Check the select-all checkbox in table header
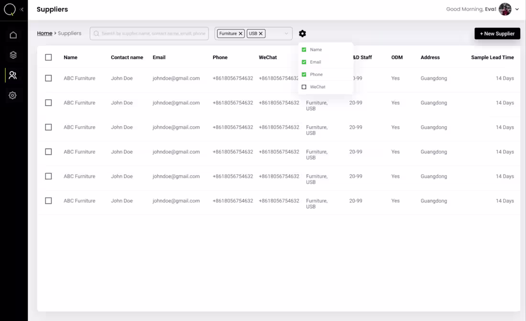The image size is (526, 321). 48,57
